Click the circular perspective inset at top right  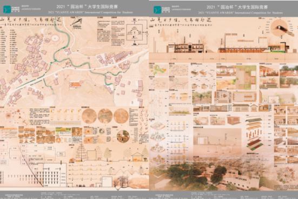pos(279,28)
